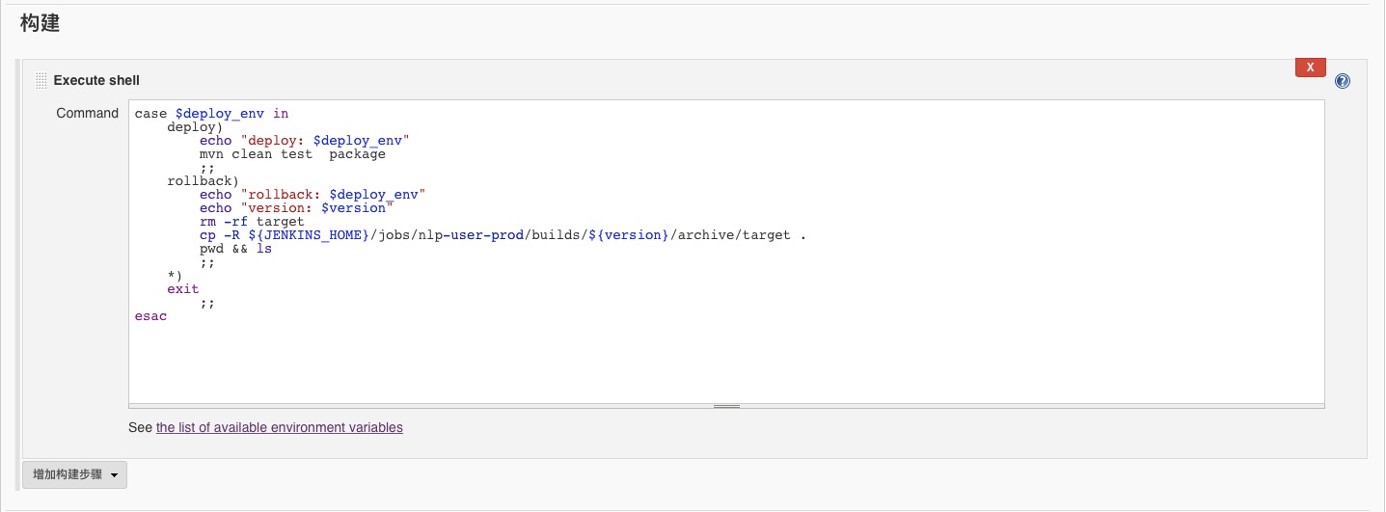Place cursor on 'case $deploy_env in' line

(x=211, y=114)
